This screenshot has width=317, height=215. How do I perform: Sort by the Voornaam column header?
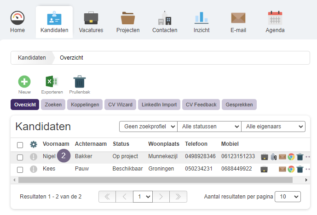56,144
